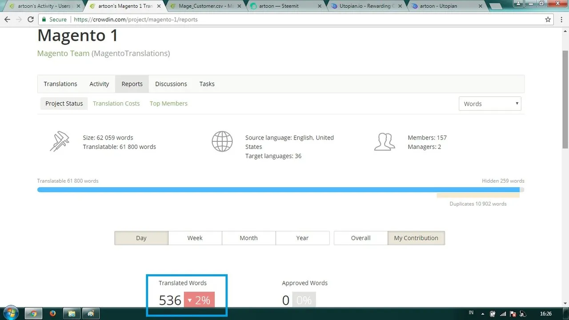Click the fourth pinned app in taskbar

point(91,313)
